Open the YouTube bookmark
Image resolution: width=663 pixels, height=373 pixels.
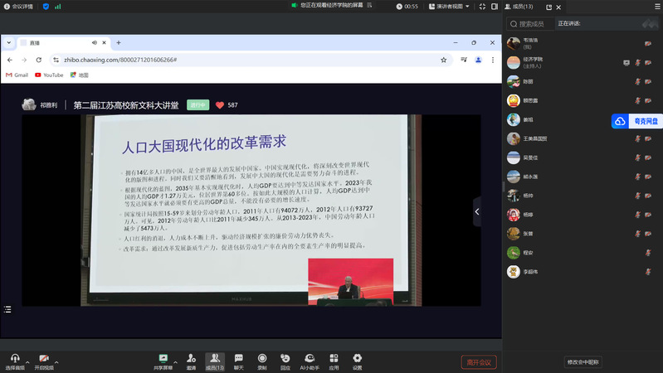click(x=49, y=75)
